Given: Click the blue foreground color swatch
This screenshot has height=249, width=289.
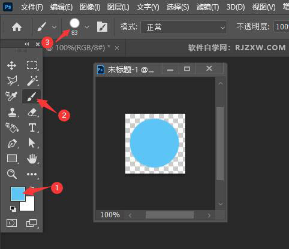Looking at the screenshot, I should tap(18, 194).
